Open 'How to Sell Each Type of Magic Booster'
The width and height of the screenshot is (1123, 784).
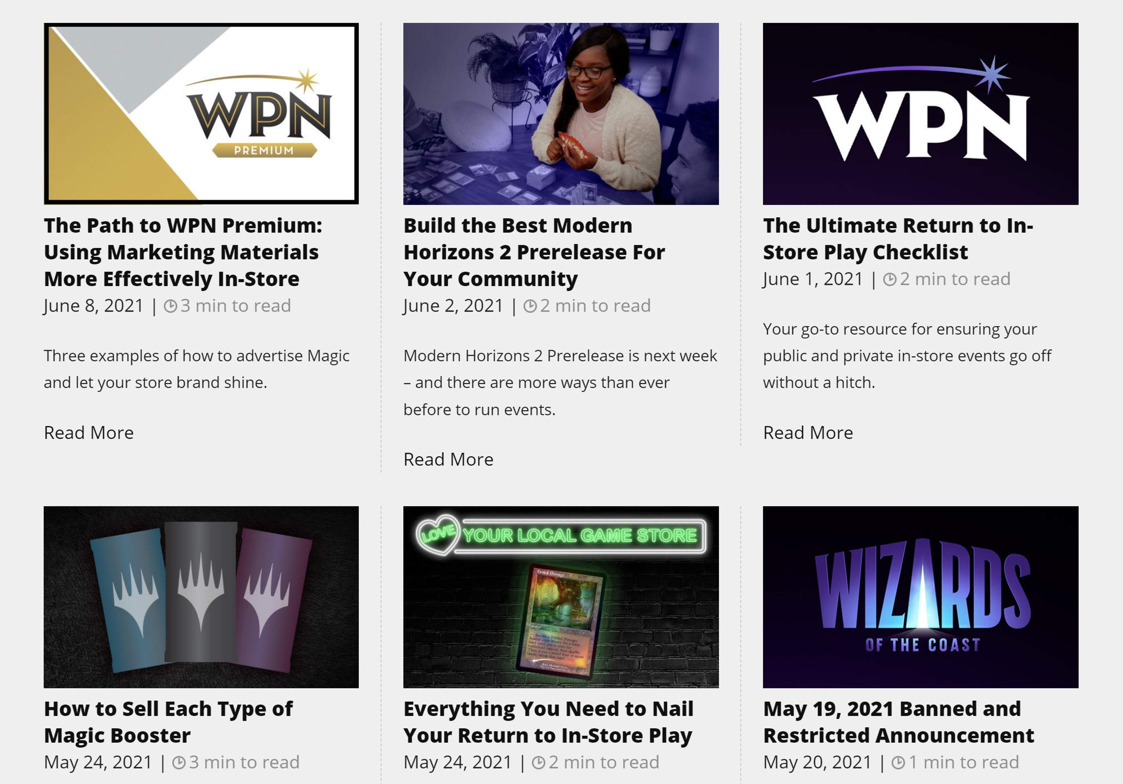(x=168, y=722)
